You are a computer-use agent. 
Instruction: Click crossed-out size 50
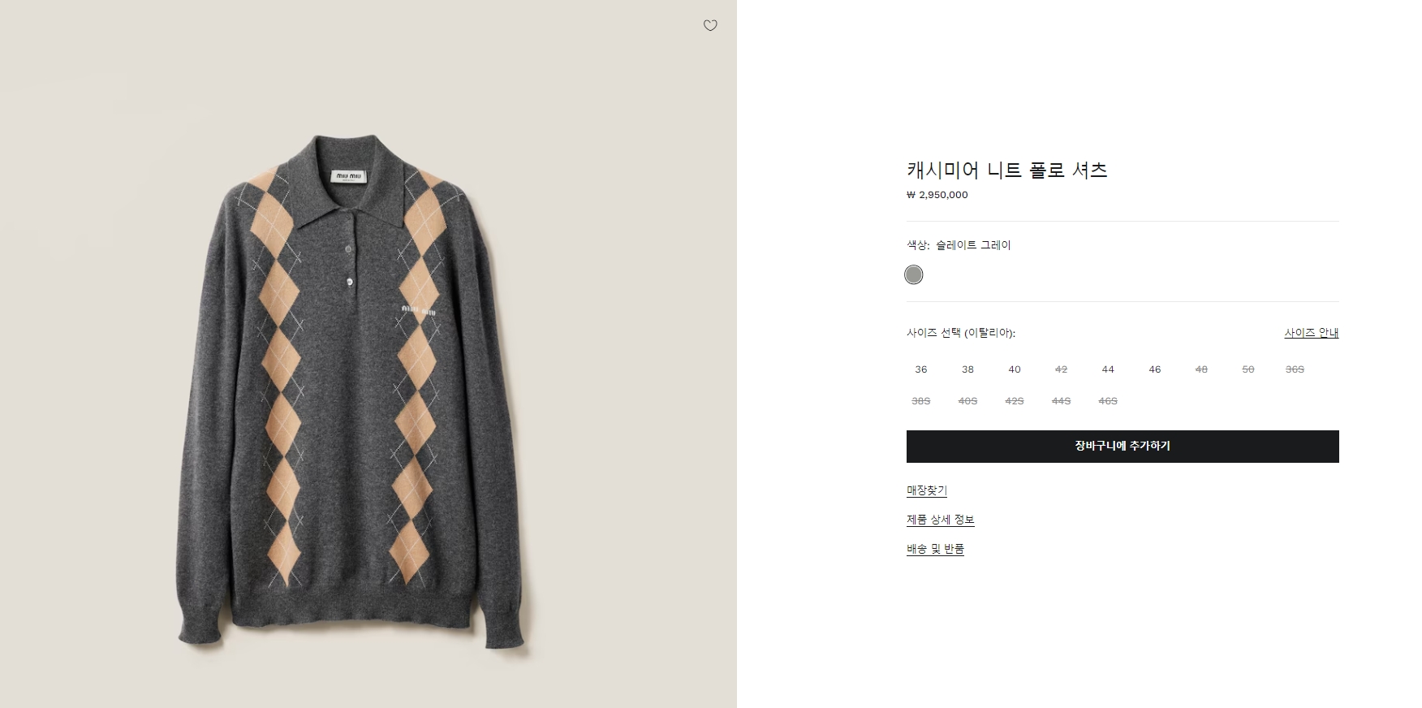coord(1248,369)
